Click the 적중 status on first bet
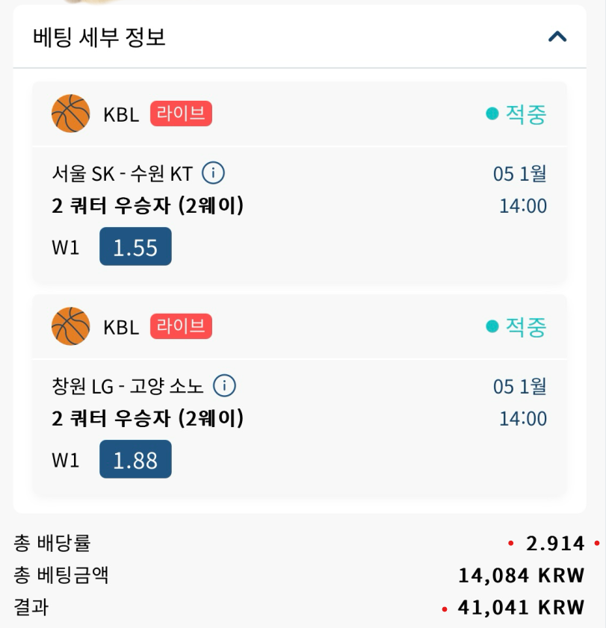 click(x=516, y=114)
